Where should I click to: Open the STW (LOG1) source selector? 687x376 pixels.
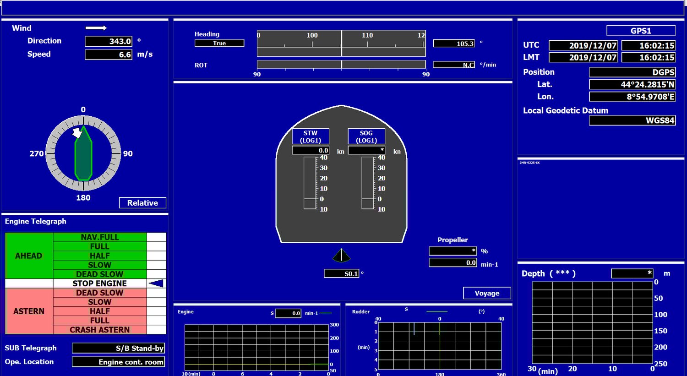pyautogui.click(x=311, y=136)
